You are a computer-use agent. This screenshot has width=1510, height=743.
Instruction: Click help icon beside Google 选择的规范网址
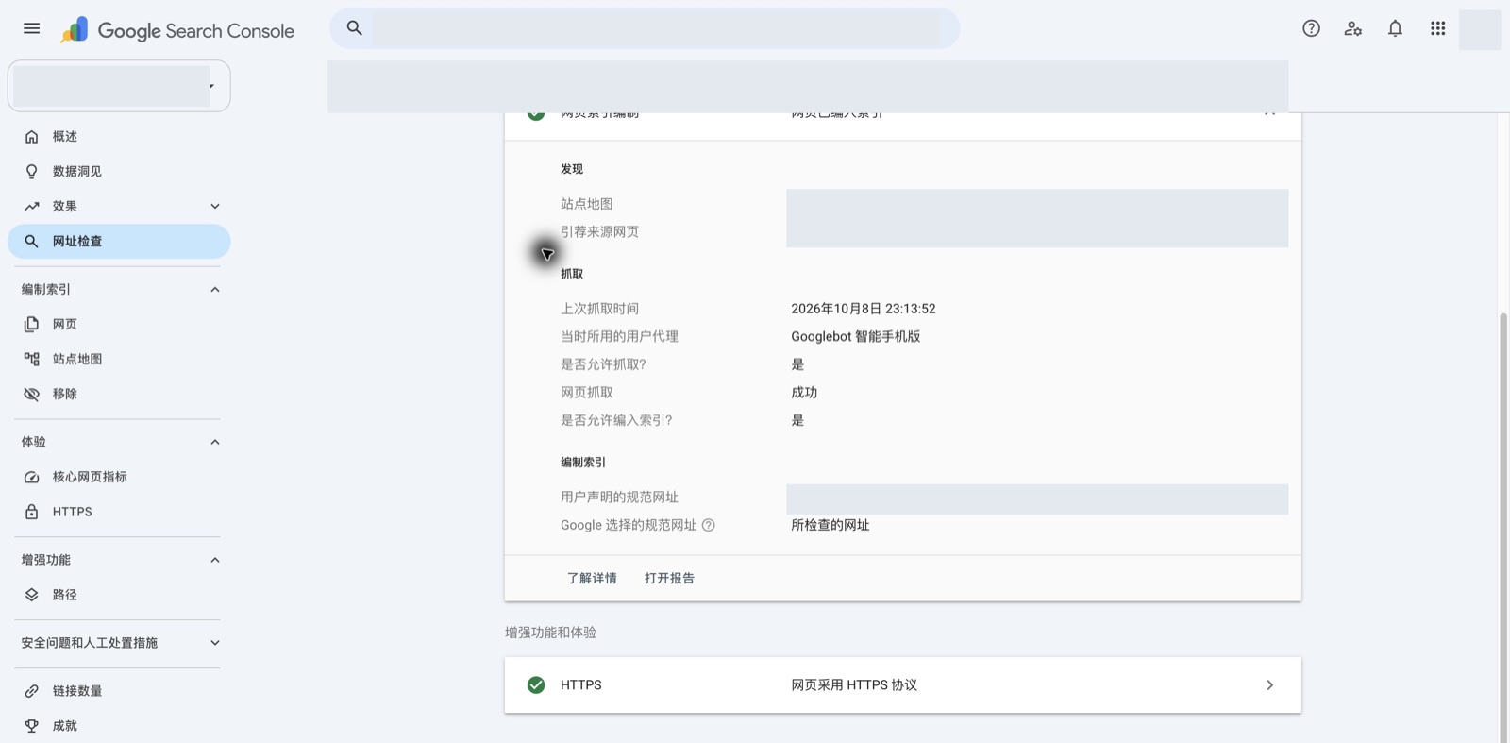click(709, 525)
